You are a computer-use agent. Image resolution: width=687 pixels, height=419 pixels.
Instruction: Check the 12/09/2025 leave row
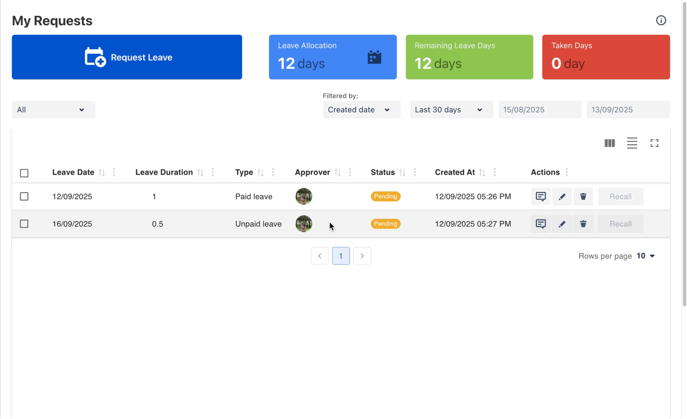[24, 196]
